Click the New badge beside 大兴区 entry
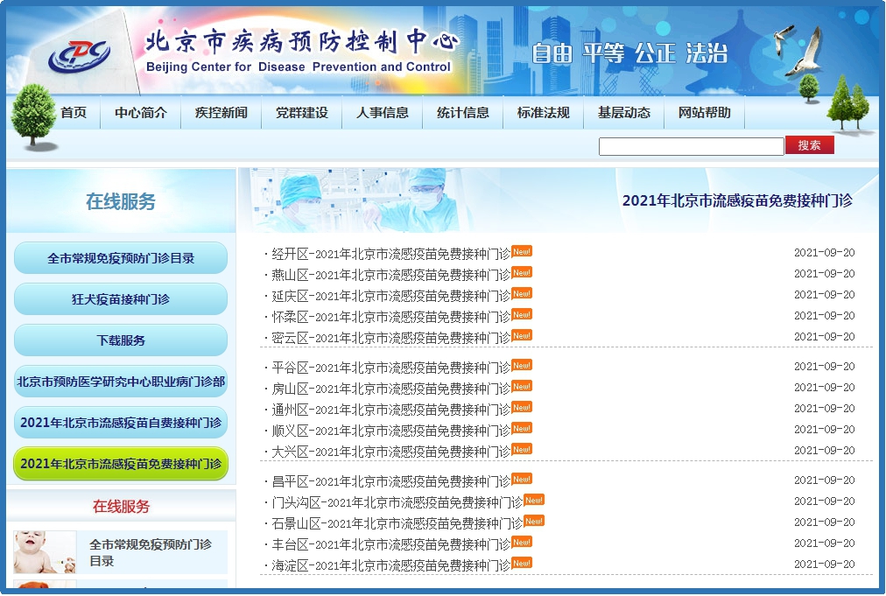 tap(522, 449)
